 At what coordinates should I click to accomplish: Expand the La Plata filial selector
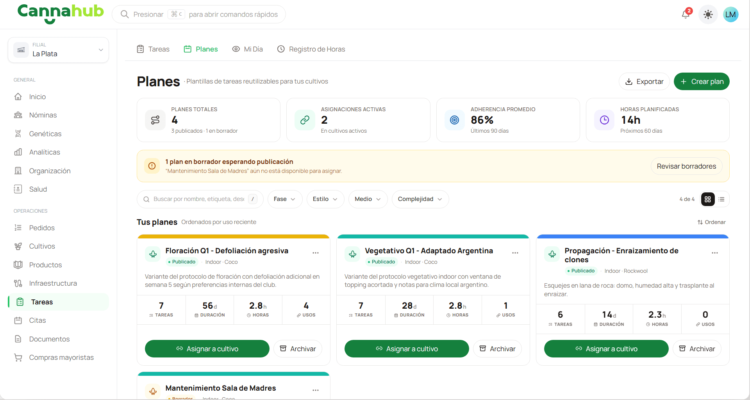click(58, 50)
